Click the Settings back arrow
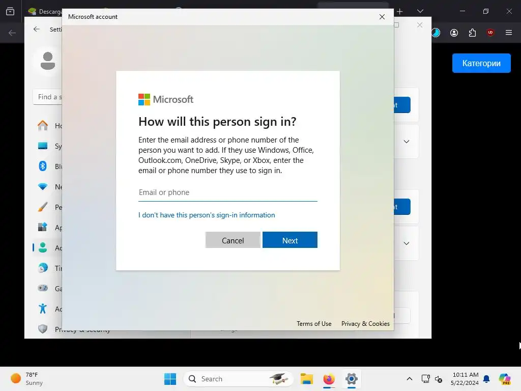521x391 pixels. 37,29
